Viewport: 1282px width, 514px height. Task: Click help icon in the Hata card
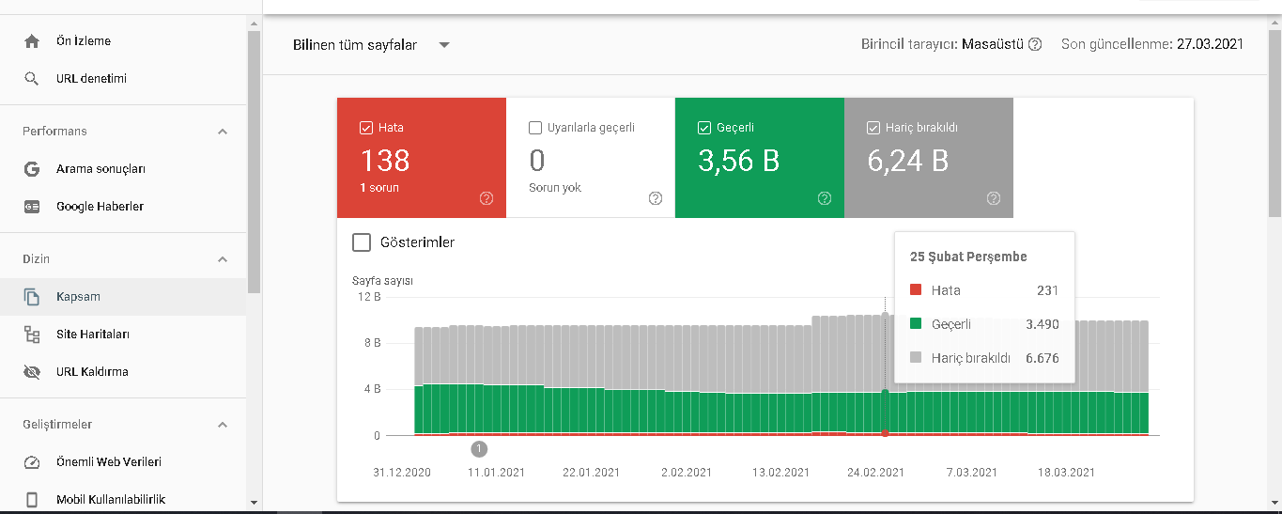tap(487, 198)
